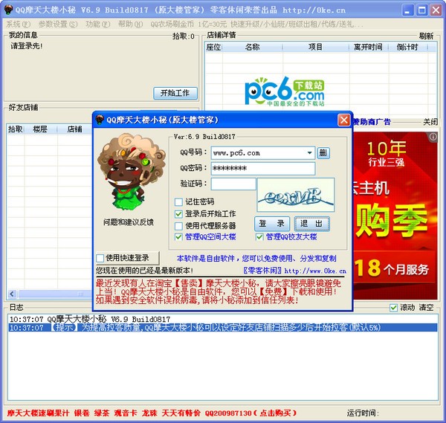
Task: Maximize the main window
Action: [x=421, y=10]
